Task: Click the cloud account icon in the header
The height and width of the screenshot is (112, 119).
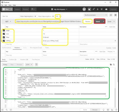Action: (106, 9)
